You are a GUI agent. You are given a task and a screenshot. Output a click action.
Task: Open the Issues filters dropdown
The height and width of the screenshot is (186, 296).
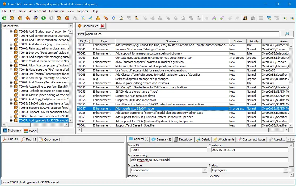pyautogui.click(x=70, y=26)
